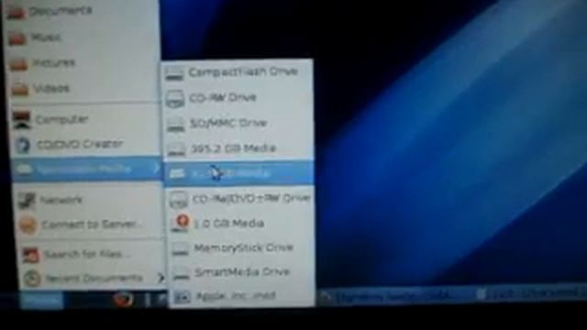Click the red Firefox icon in the panel
The width and height of the screenshot is (587, 330).
[123, 299]
